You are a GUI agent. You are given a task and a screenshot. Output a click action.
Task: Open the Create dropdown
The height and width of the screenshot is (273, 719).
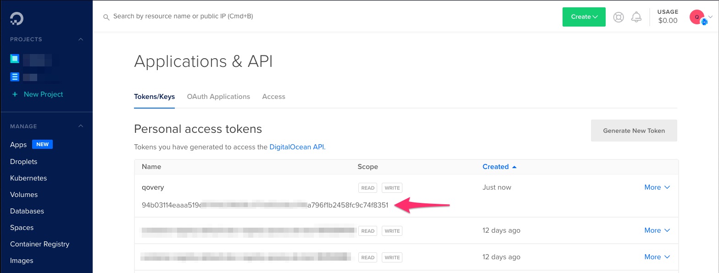pos(584,17)
